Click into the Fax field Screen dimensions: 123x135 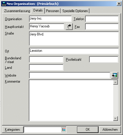click(102, 26)
